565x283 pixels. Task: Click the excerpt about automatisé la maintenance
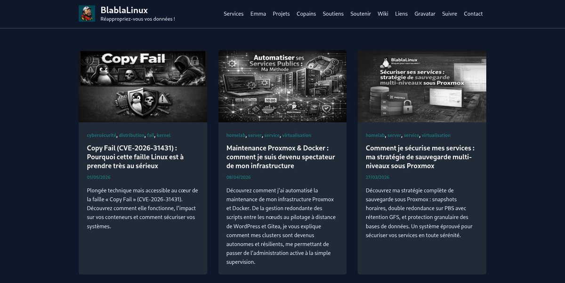[x=281, y=226]
